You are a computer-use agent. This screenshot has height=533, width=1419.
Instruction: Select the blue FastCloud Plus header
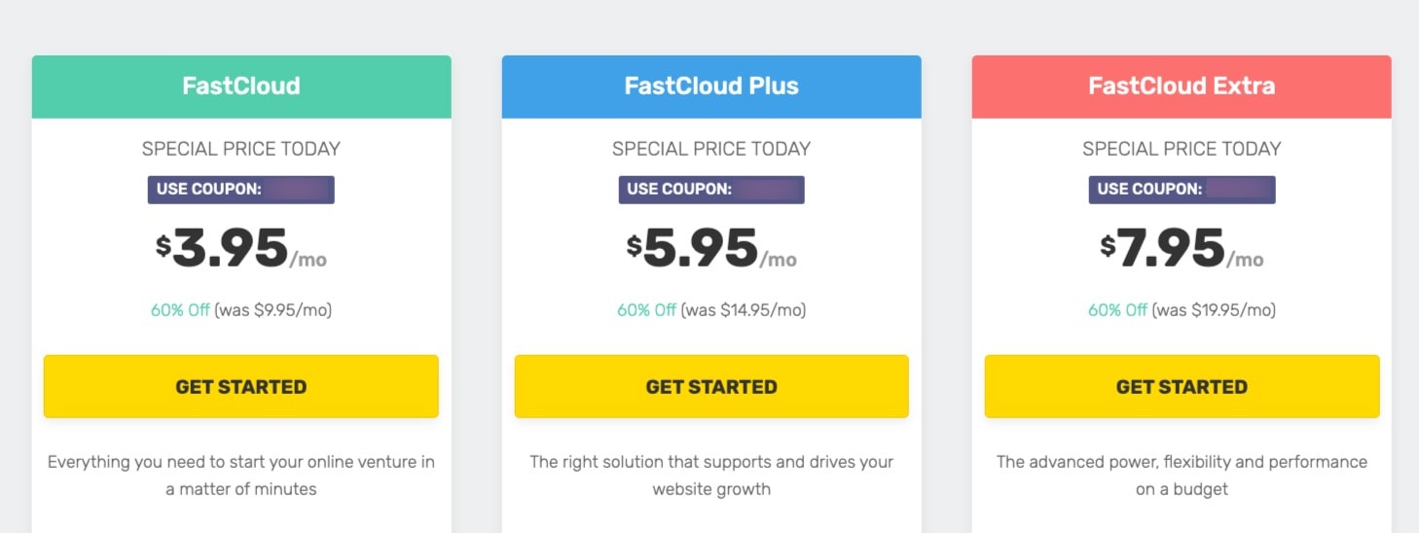click(x=711, y=87)
